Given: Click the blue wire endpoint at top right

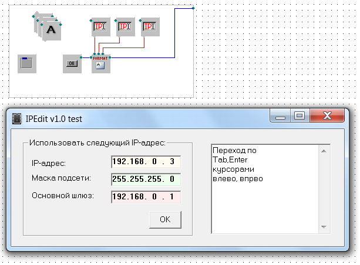Looking at the screenshot, I should [193, 8].
